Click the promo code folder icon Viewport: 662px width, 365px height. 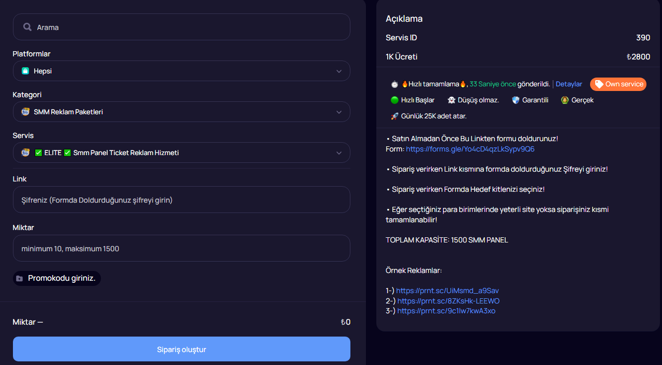pyautogui.click(x=20, y=278)
